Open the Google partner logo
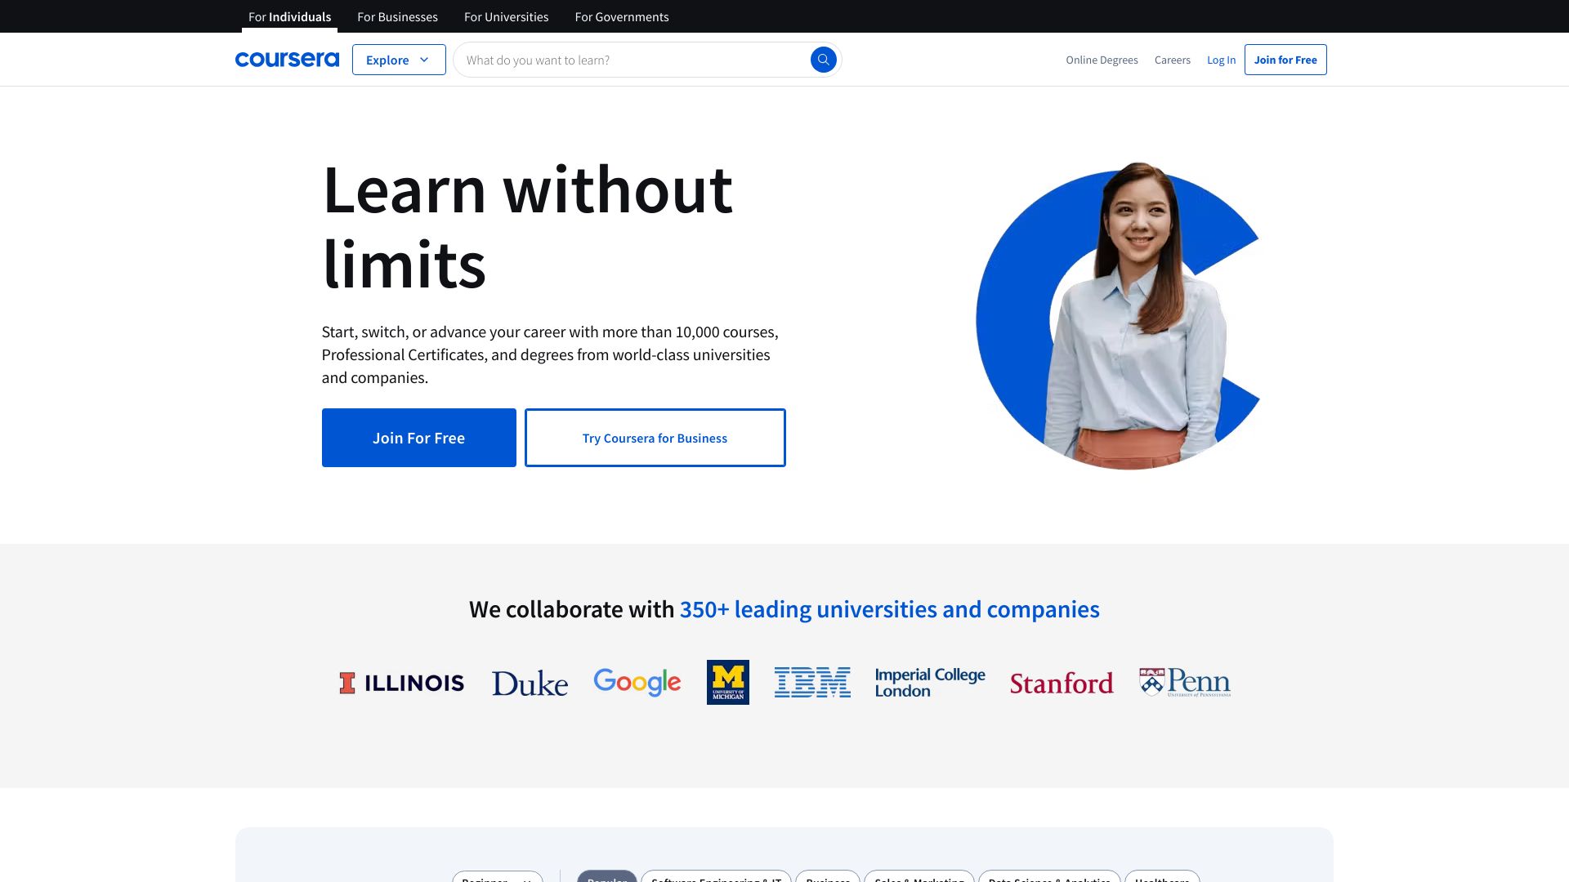Image resolution: width=1569 pixels, height=882 pixels. pyautogui.click(x=637, y=682)
